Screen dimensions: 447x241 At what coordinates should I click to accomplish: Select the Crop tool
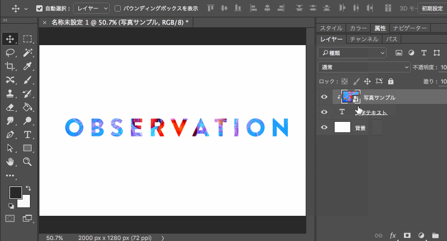(10, 66)
